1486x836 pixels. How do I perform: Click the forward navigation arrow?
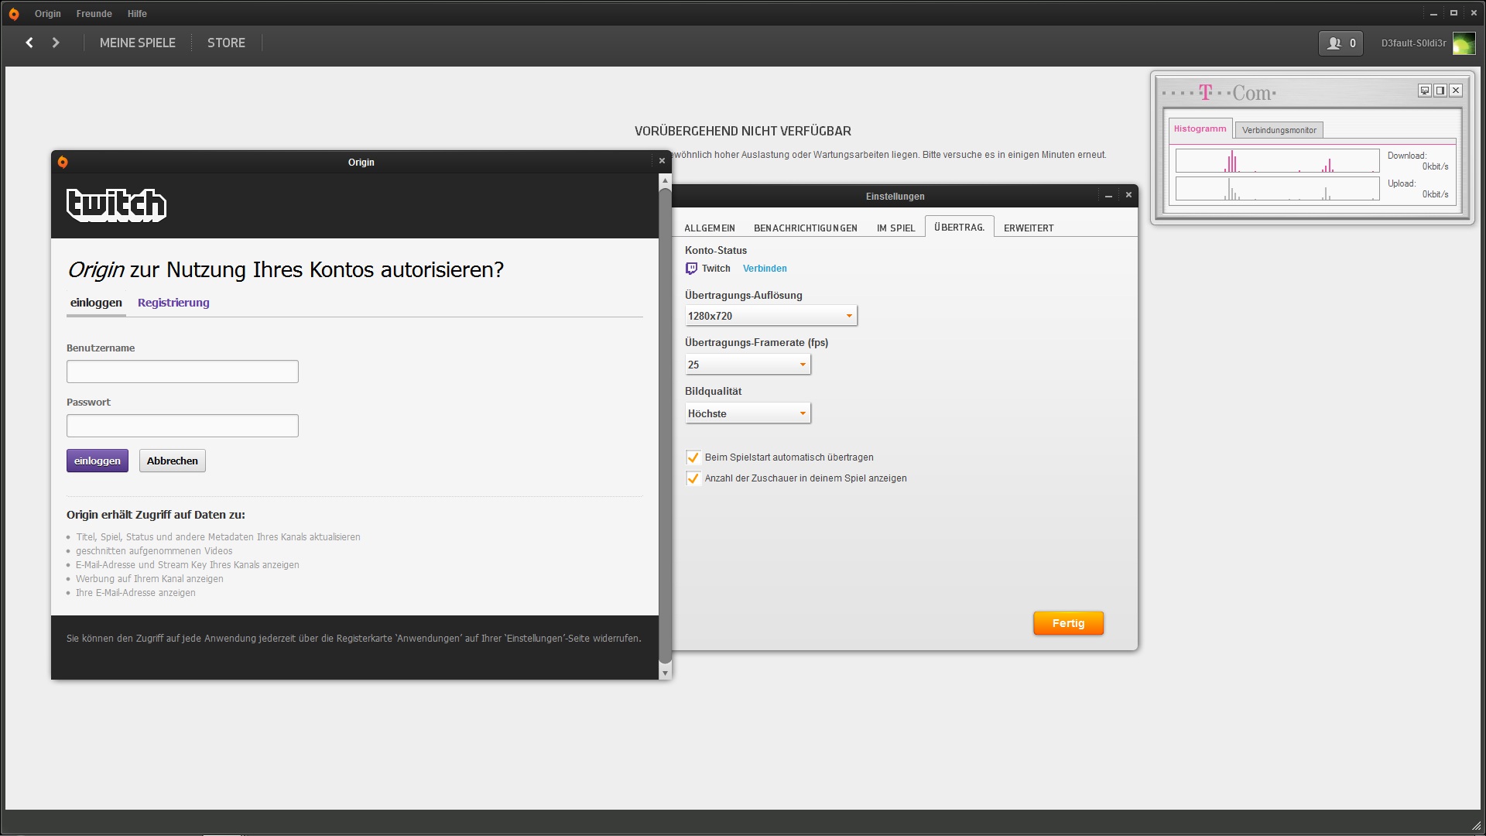click(x=56, y=43)
